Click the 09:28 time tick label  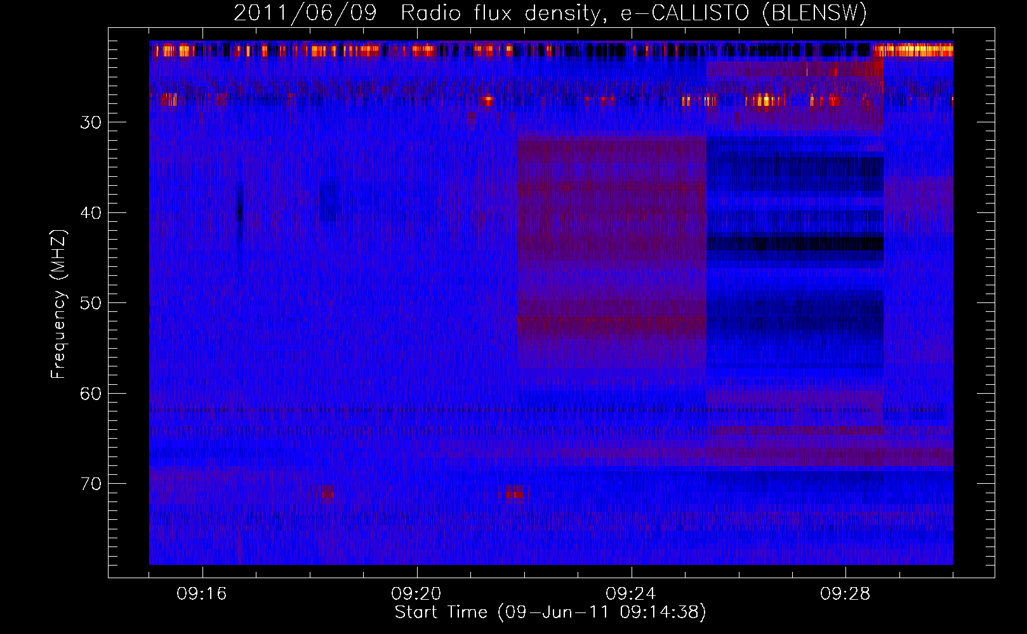point(845,594)
